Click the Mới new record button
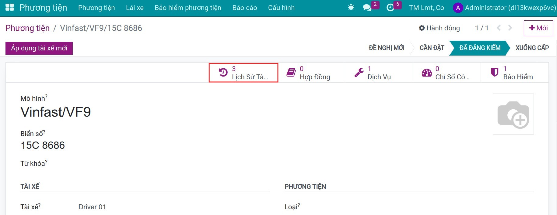 [x=538, y=28]
